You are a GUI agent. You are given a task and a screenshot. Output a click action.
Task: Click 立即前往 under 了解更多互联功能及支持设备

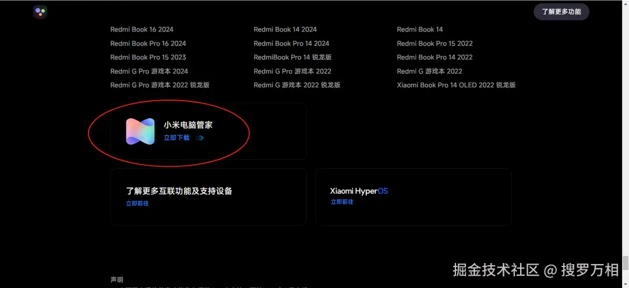137,204
